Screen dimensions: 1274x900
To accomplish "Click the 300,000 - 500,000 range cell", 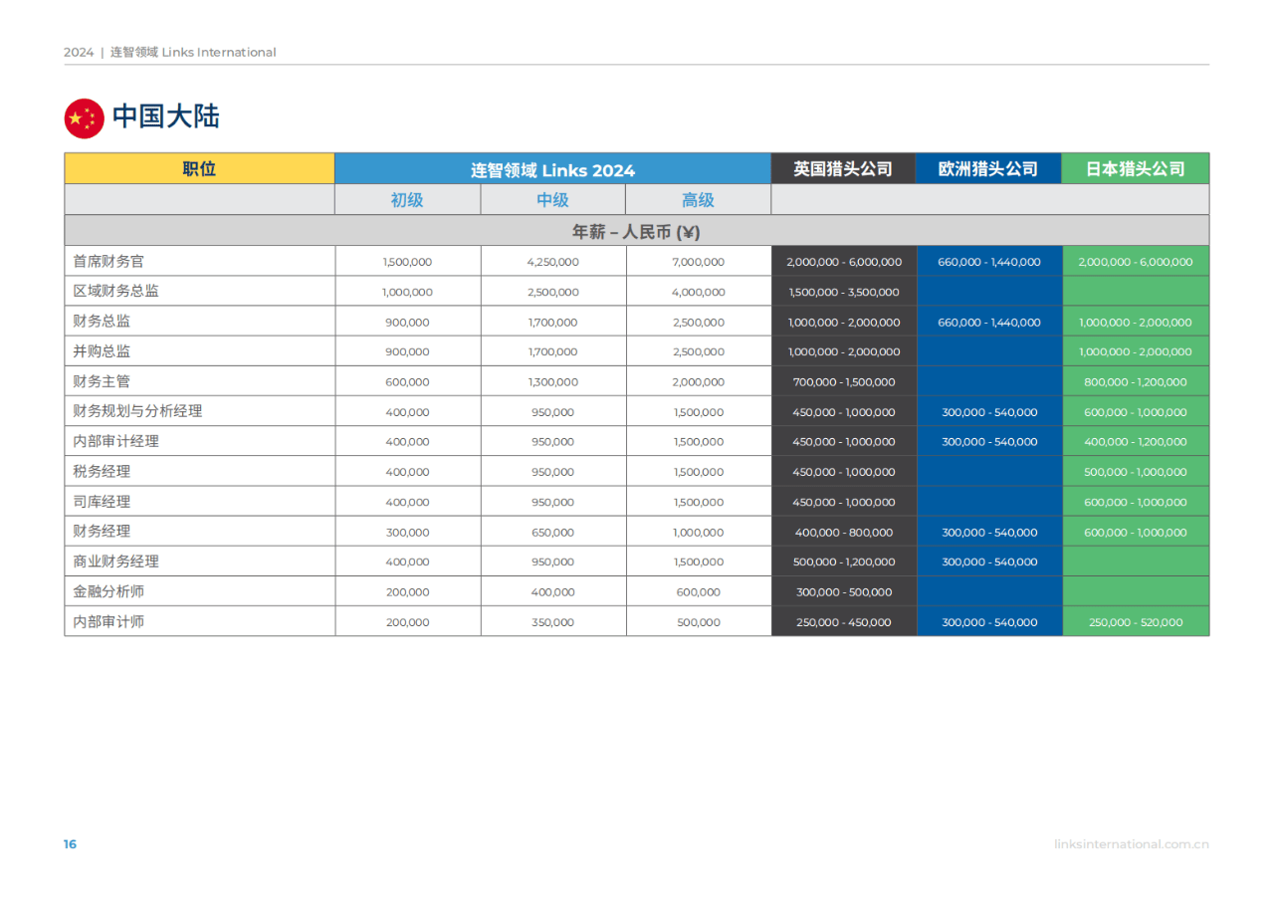I will (x=844, y=592).
